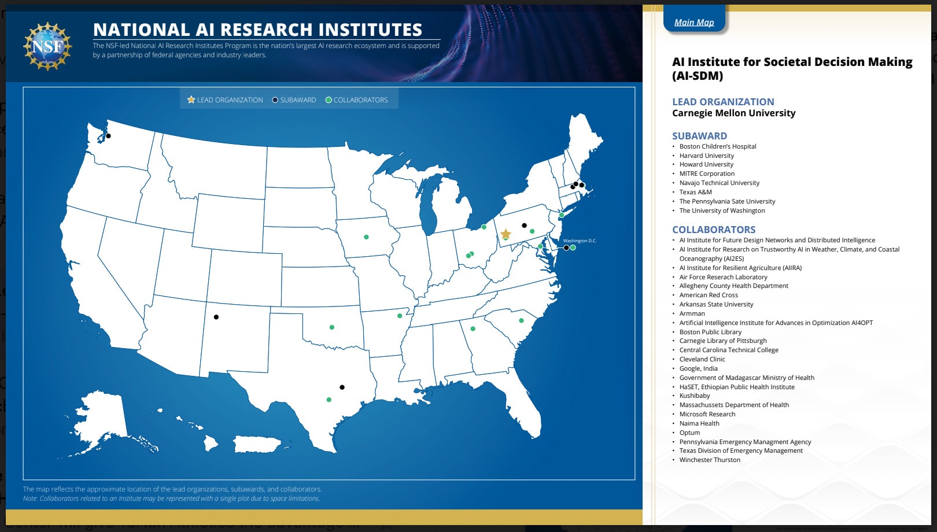This screenshot has width=937, height=532.
Task: Click AI Institute for Resilient Agriculture (AIIRA)
Action: pos(740,268)
